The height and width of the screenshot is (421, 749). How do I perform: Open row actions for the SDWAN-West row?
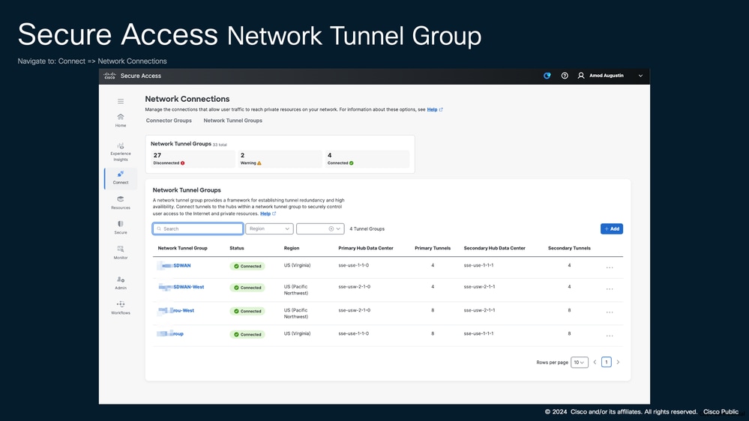(610, 289)
